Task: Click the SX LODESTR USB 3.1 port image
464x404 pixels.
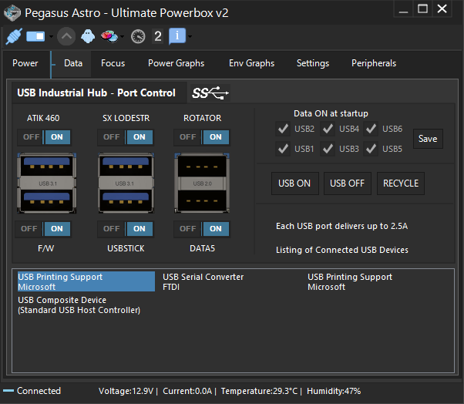Action: tap(126, 183)
